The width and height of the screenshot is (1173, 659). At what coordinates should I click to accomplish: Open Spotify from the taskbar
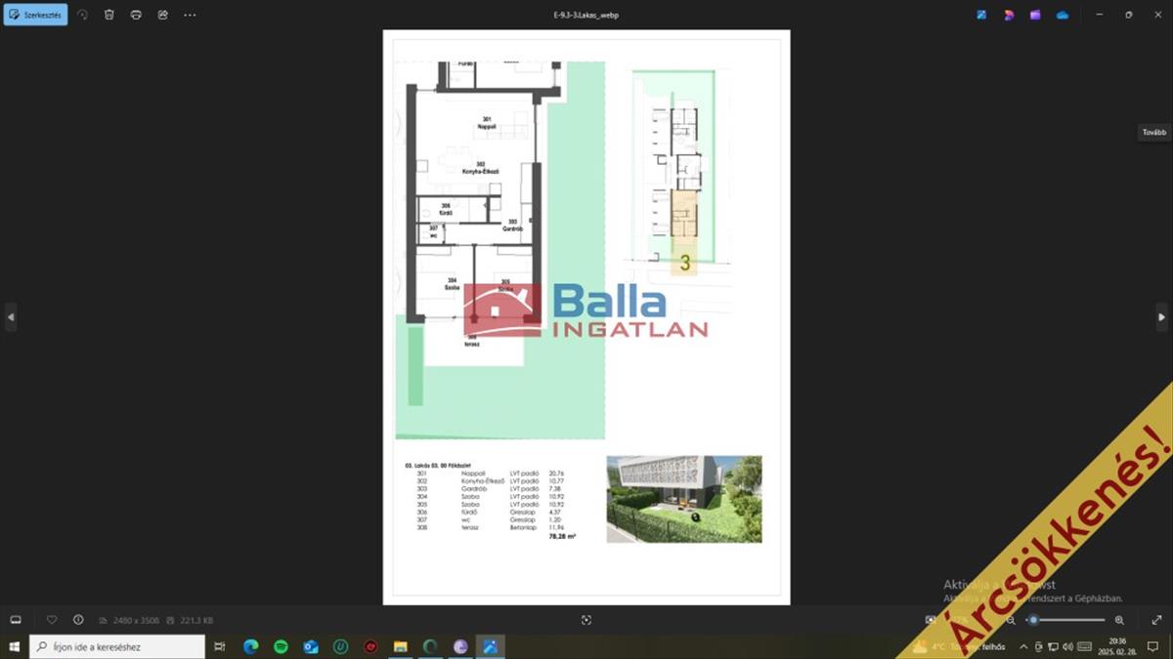281,646
